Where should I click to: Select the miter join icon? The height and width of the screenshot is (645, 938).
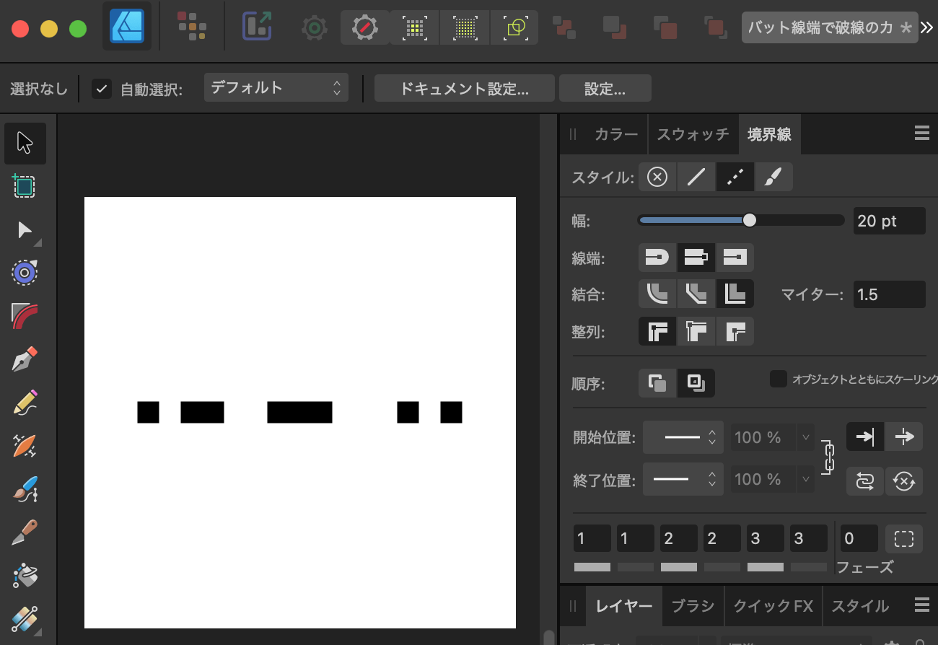[735, 294]
